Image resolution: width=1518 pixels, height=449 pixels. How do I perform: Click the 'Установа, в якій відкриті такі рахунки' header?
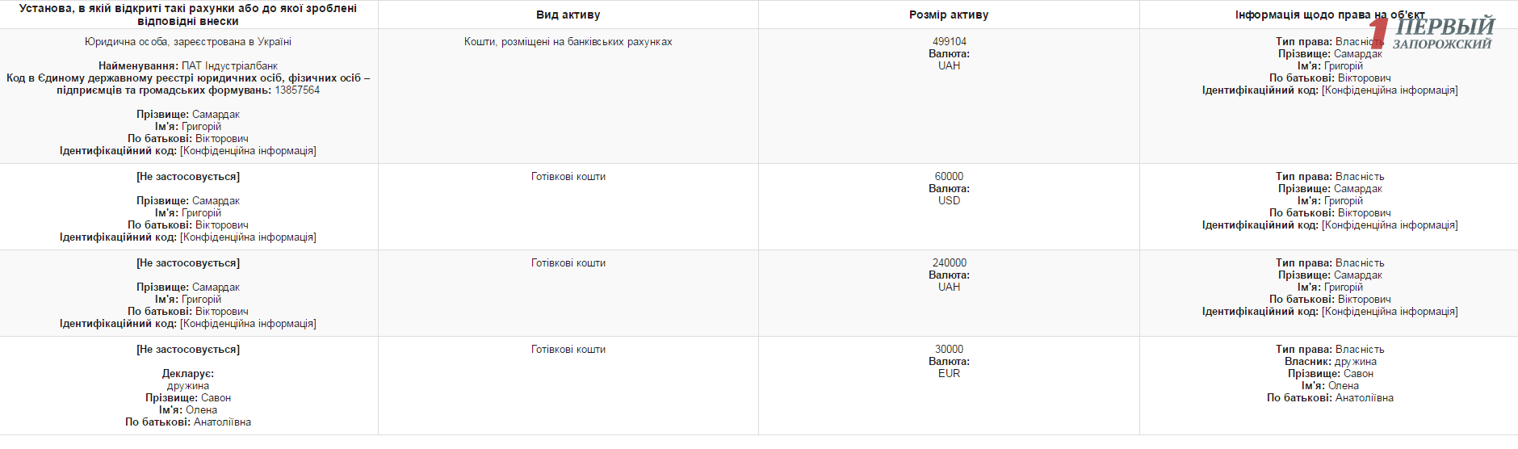pos(188,15)
